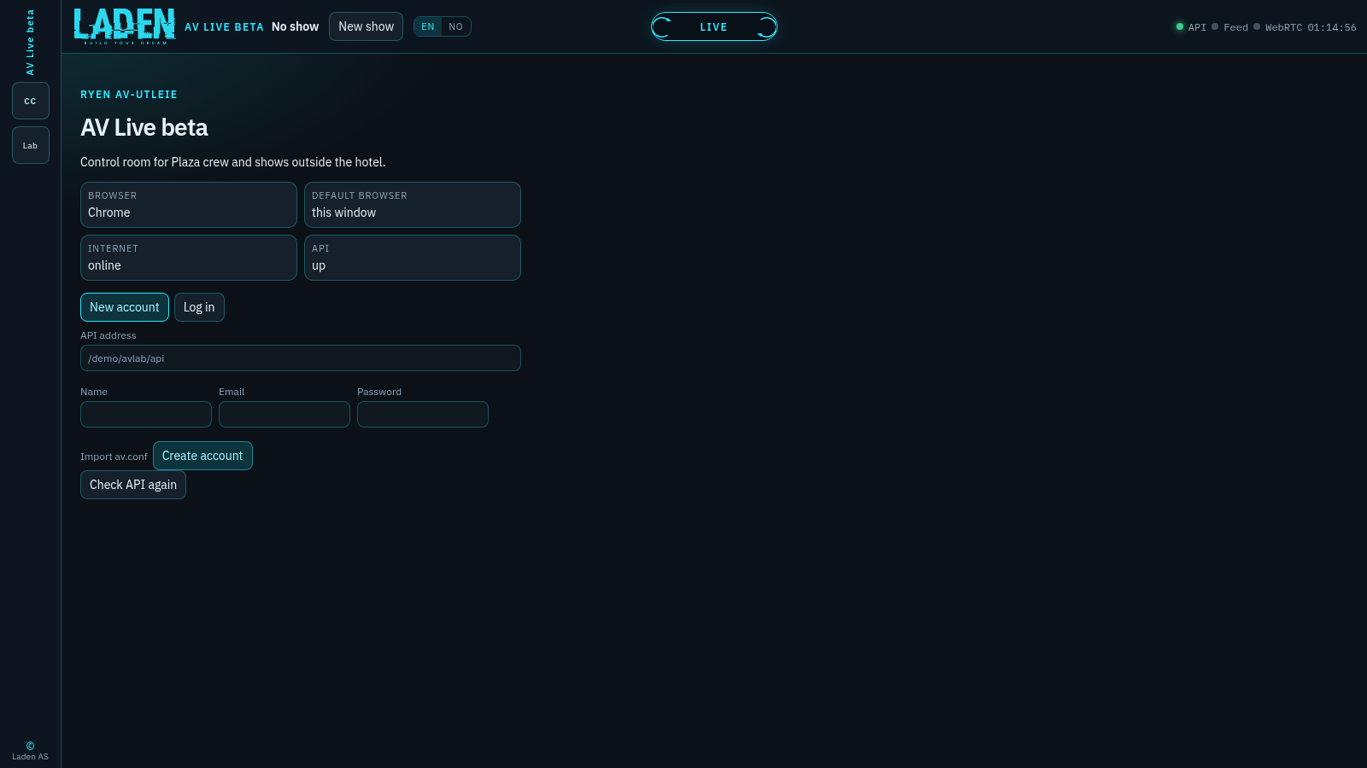
Task: Click the clock showing 01:14:56
Action: (1332, 27)
